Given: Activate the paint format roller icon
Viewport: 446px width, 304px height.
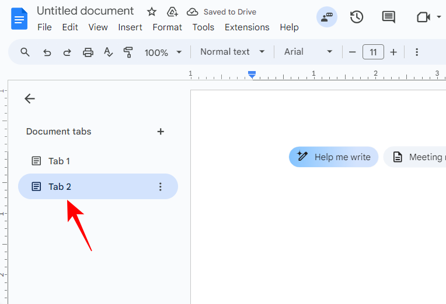Looking at the screenshot, I should pos(128,52).
